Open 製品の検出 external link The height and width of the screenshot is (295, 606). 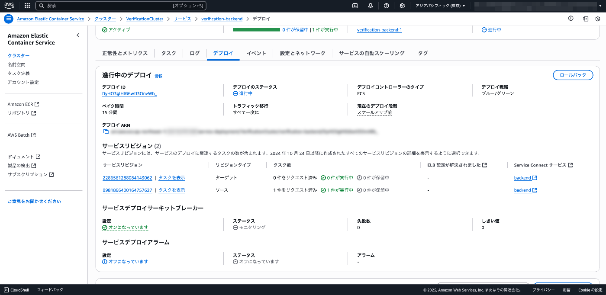point(22,166)
